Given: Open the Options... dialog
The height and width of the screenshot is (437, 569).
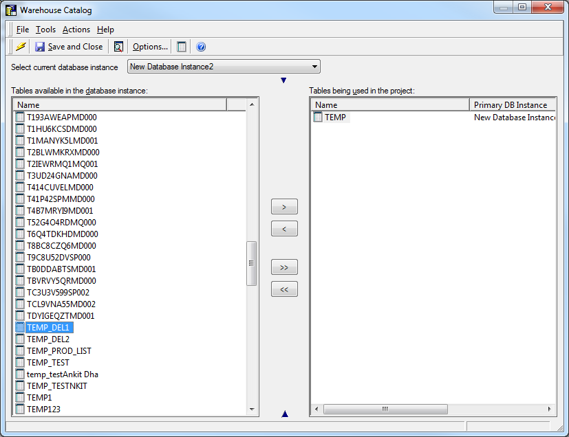Looking at the screenshot, I should click(x=150, y=47).
